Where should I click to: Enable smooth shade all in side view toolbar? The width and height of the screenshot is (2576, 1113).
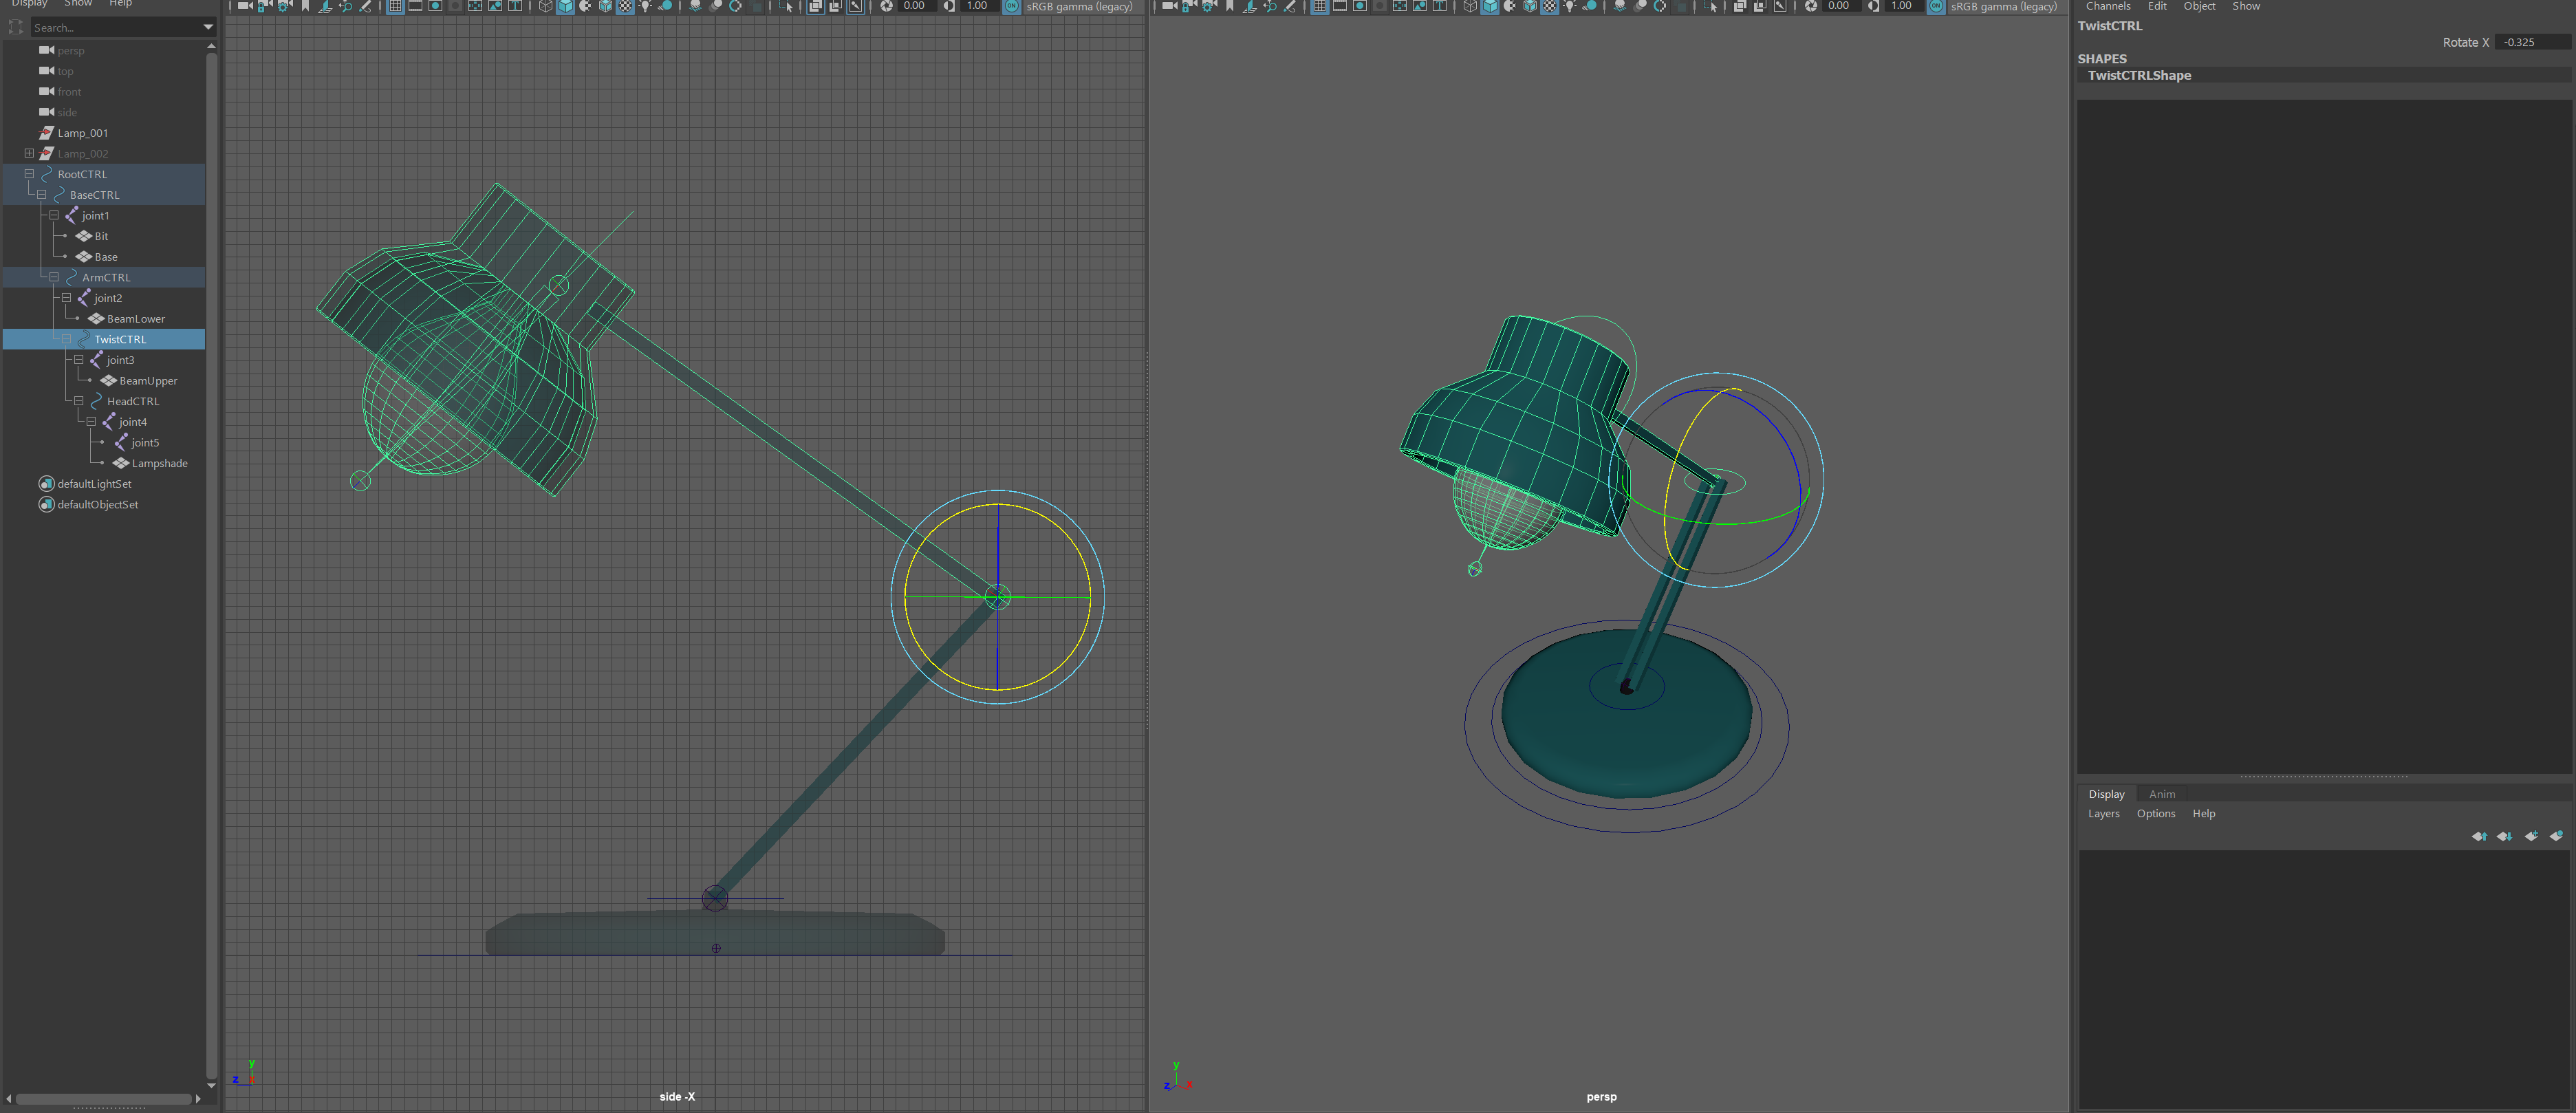pos(565,6)
